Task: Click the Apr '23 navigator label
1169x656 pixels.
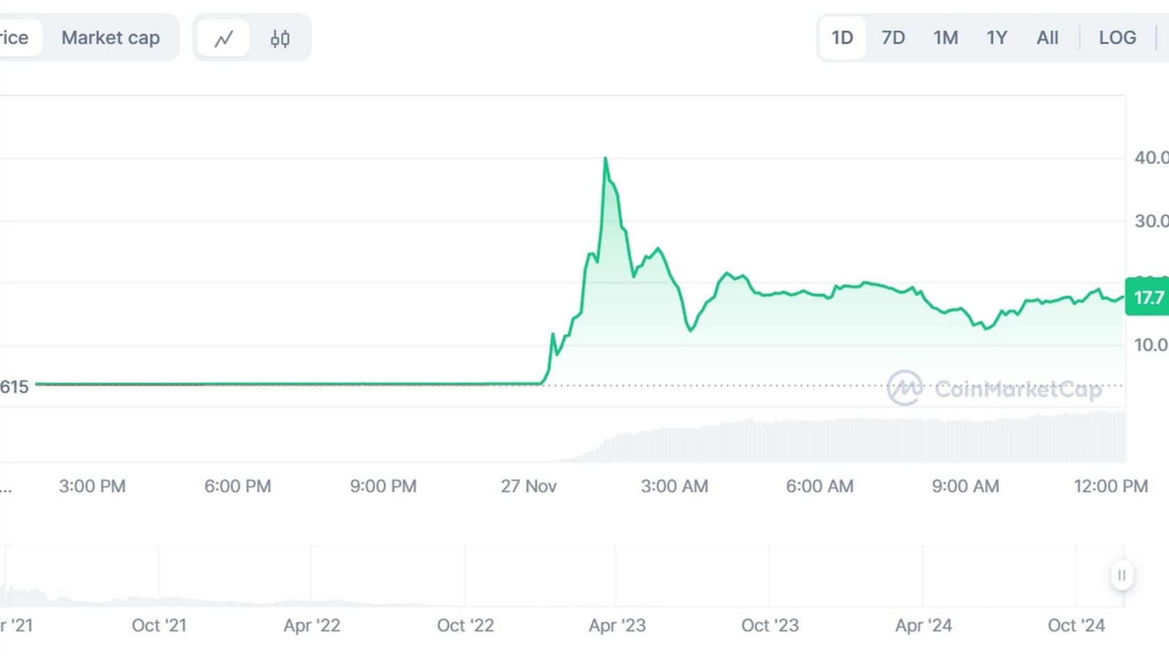Action: point(617,625)
